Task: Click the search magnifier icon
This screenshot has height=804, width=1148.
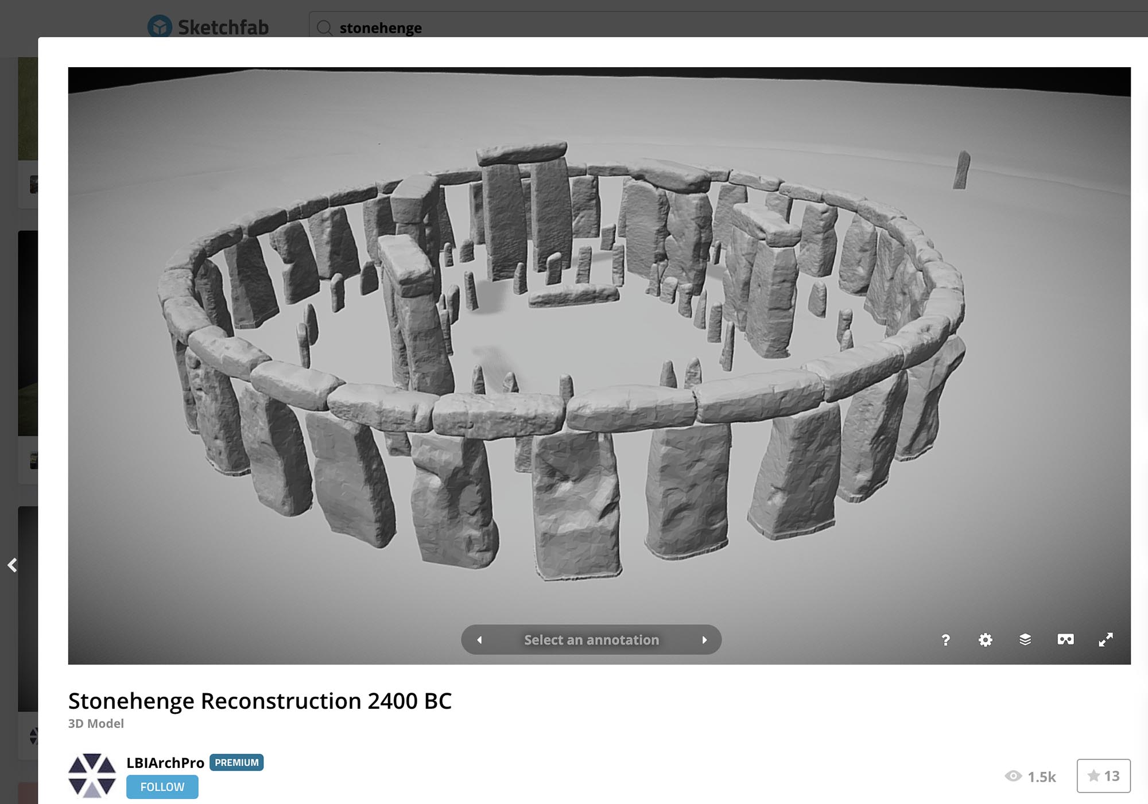Action: tap(325, 26)
